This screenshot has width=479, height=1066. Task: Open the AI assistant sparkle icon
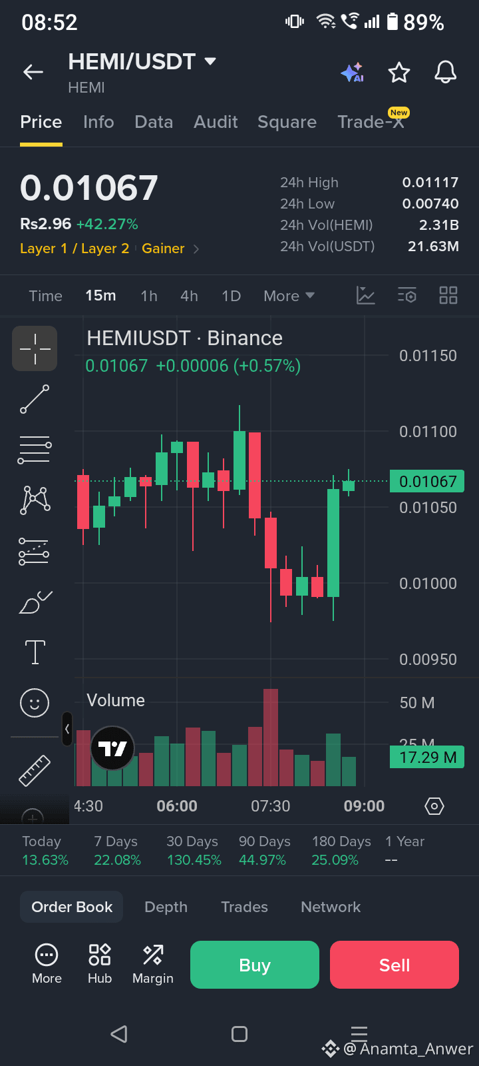coord(352,72)
